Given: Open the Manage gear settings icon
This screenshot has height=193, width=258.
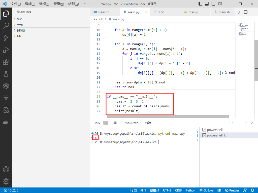Looking at the screenshot, I should (x=6, y=181).
